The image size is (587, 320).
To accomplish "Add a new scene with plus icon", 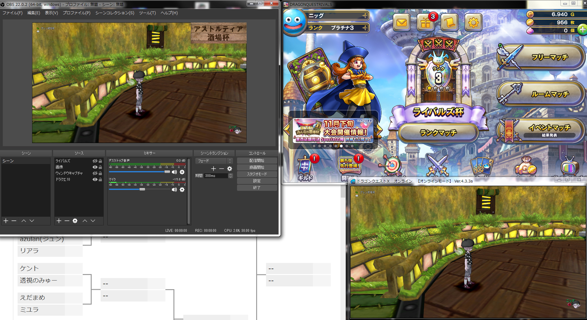I will [6, 221].
